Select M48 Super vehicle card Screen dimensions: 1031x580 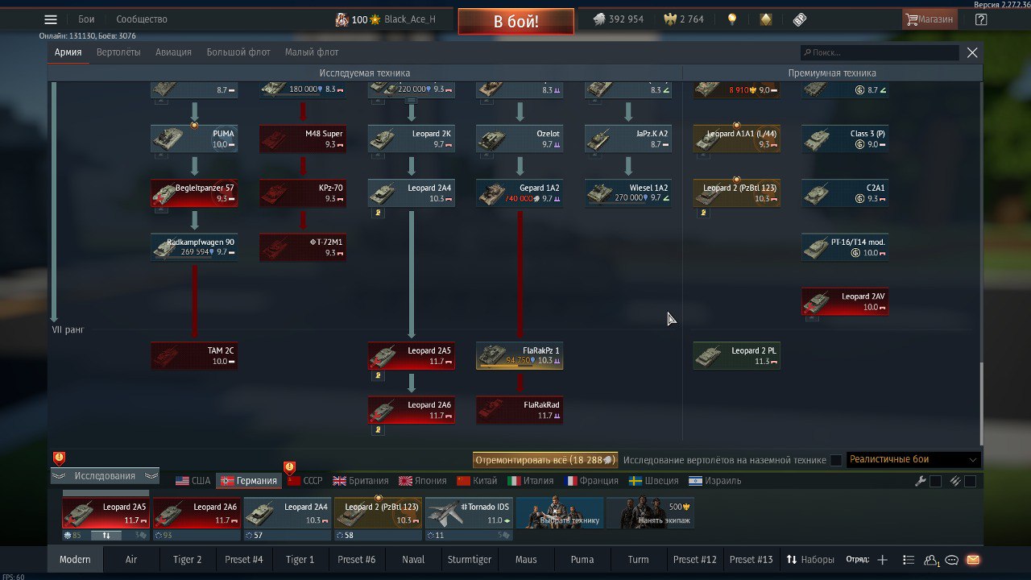(x=303, y=139)
